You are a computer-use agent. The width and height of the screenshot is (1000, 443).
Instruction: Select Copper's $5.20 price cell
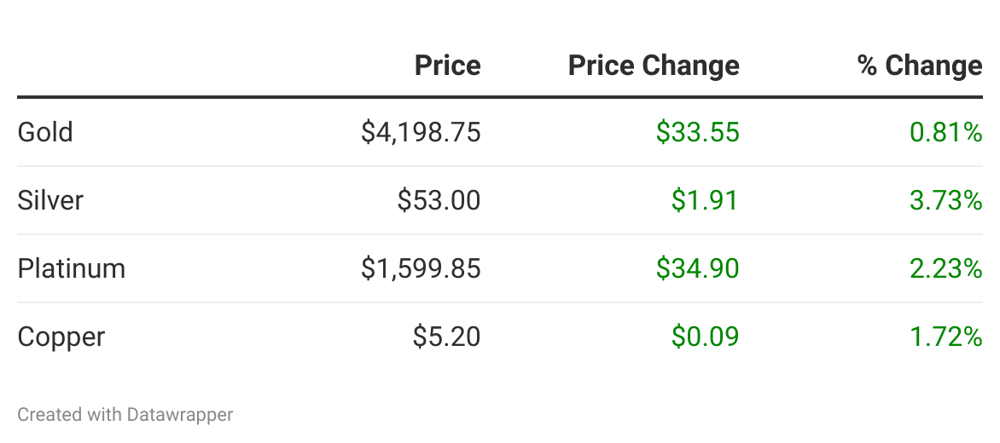pyautogui.click(x=446, y=337)
